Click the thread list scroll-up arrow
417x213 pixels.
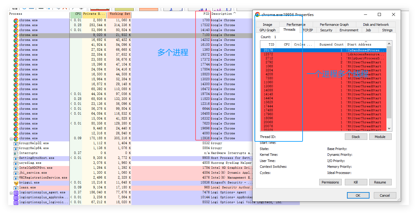pyautogui.click(x=389, y=44)
